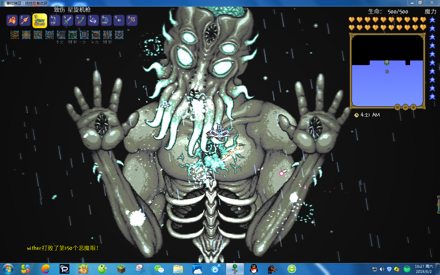The height and width of the screenshot is (275, 440).
Task: Click the volume speaker tray icon
Action: pyautogui.click(x=382, y=269)
